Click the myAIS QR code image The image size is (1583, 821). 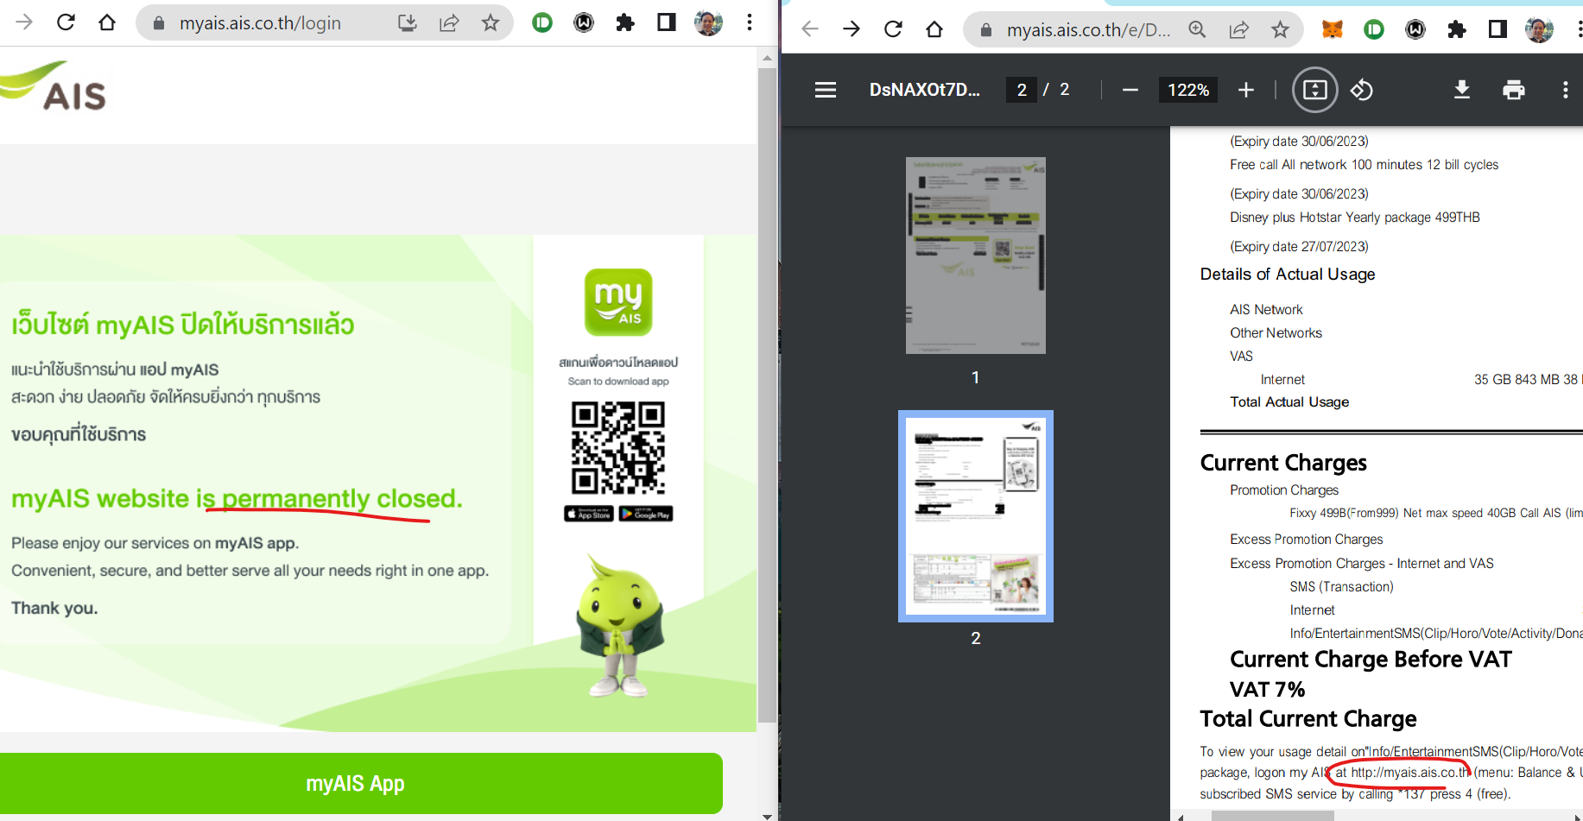(618, 449)
